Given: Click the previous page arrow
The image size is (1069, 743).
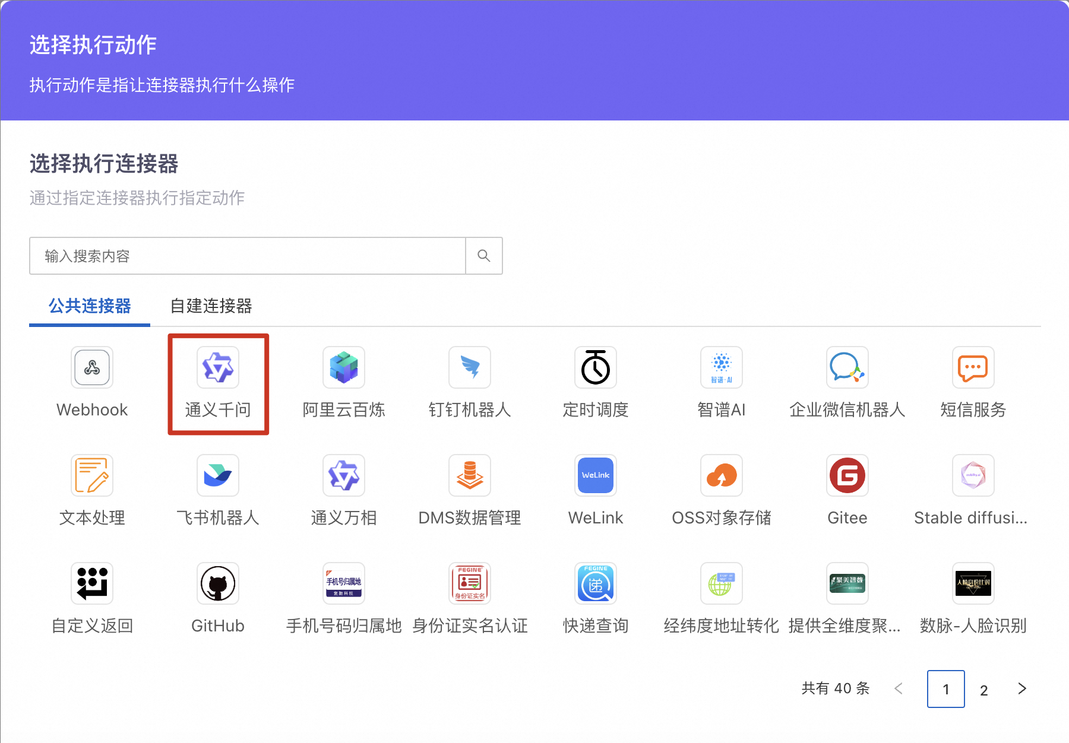Looking at the screenshot, I should (899, 688).
